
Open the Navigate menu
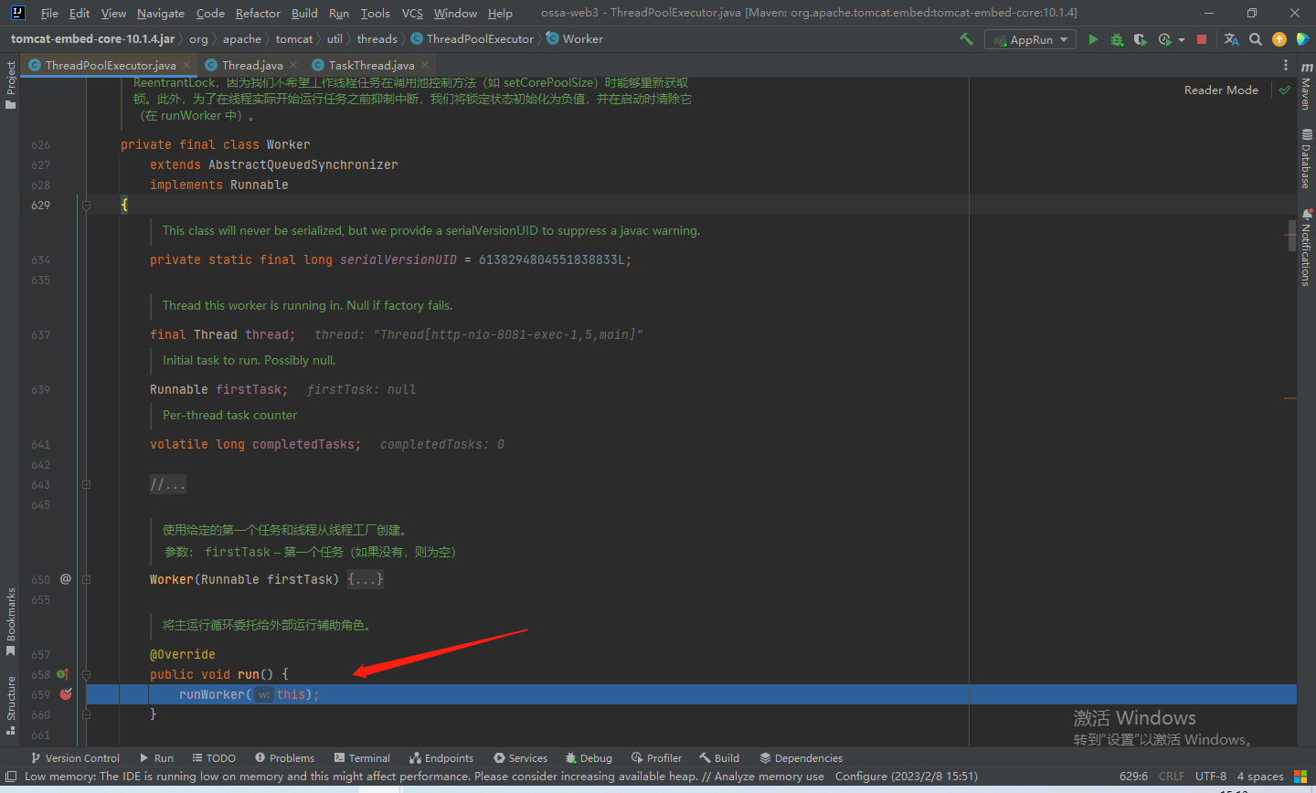(x=160, y=13)
